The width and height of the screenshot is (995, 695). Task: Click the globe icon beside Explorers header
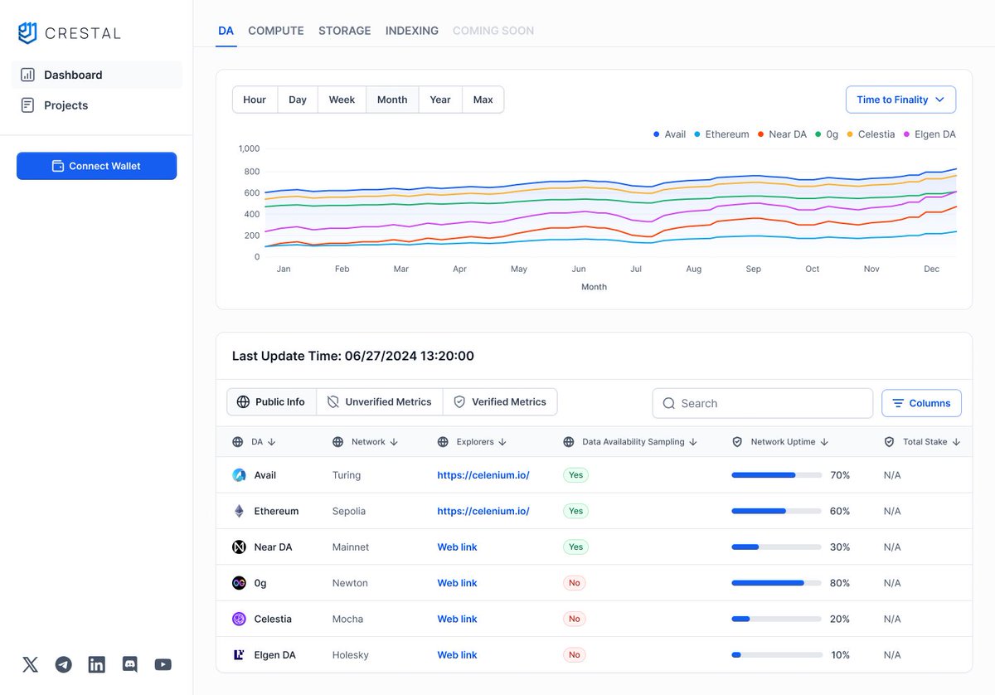click(x=443, y=442)
